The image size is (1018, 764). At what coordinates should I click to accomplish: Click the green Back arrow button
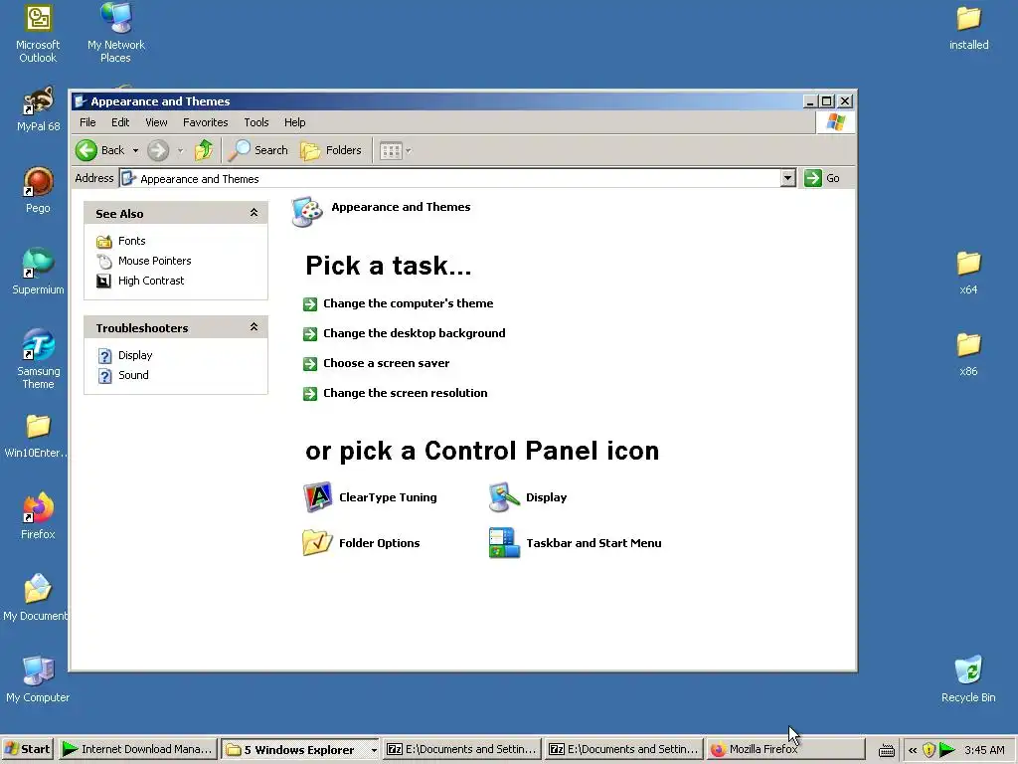86,150
